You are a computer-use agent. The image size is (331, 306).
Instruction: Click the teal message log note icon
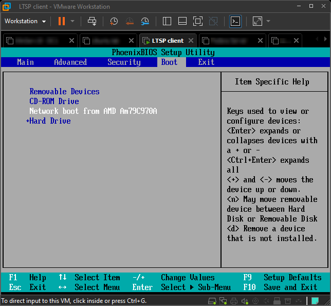coord(315,301)
